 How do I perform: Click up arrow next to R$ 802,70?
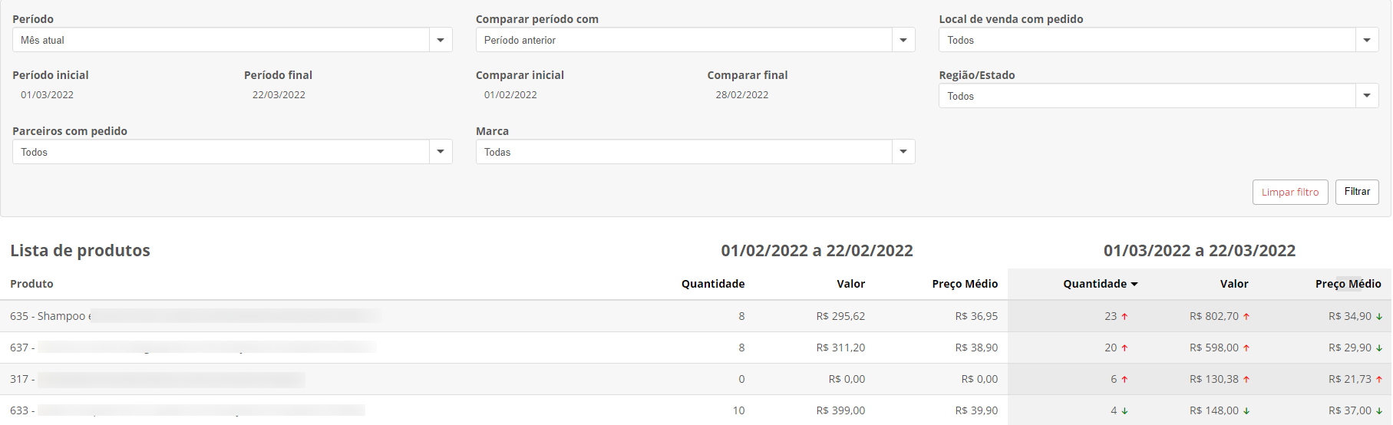click(1246, 317)
